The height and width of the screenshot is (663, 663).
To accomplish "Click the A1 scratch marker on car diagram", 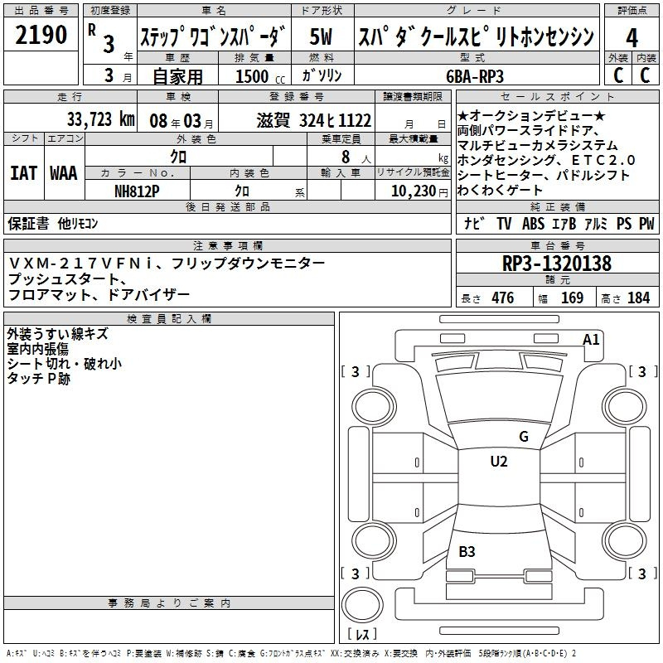I will point(591,339).
